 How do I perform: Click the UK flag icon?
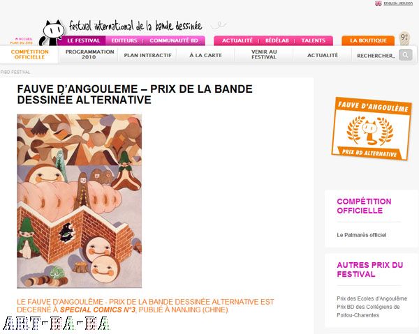tap(378, 3)
